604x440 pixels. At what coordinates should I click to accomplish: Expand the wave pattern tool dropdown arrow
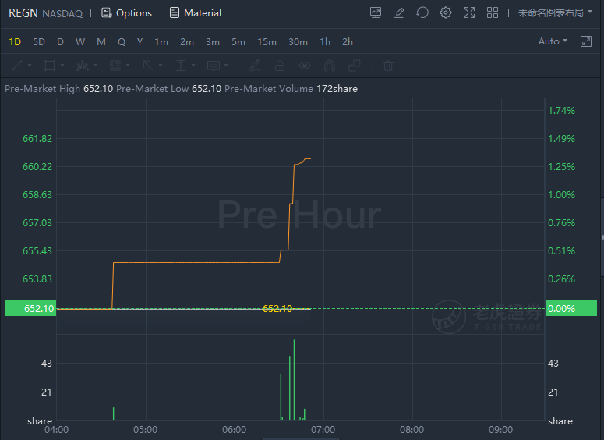pos(95,66)
